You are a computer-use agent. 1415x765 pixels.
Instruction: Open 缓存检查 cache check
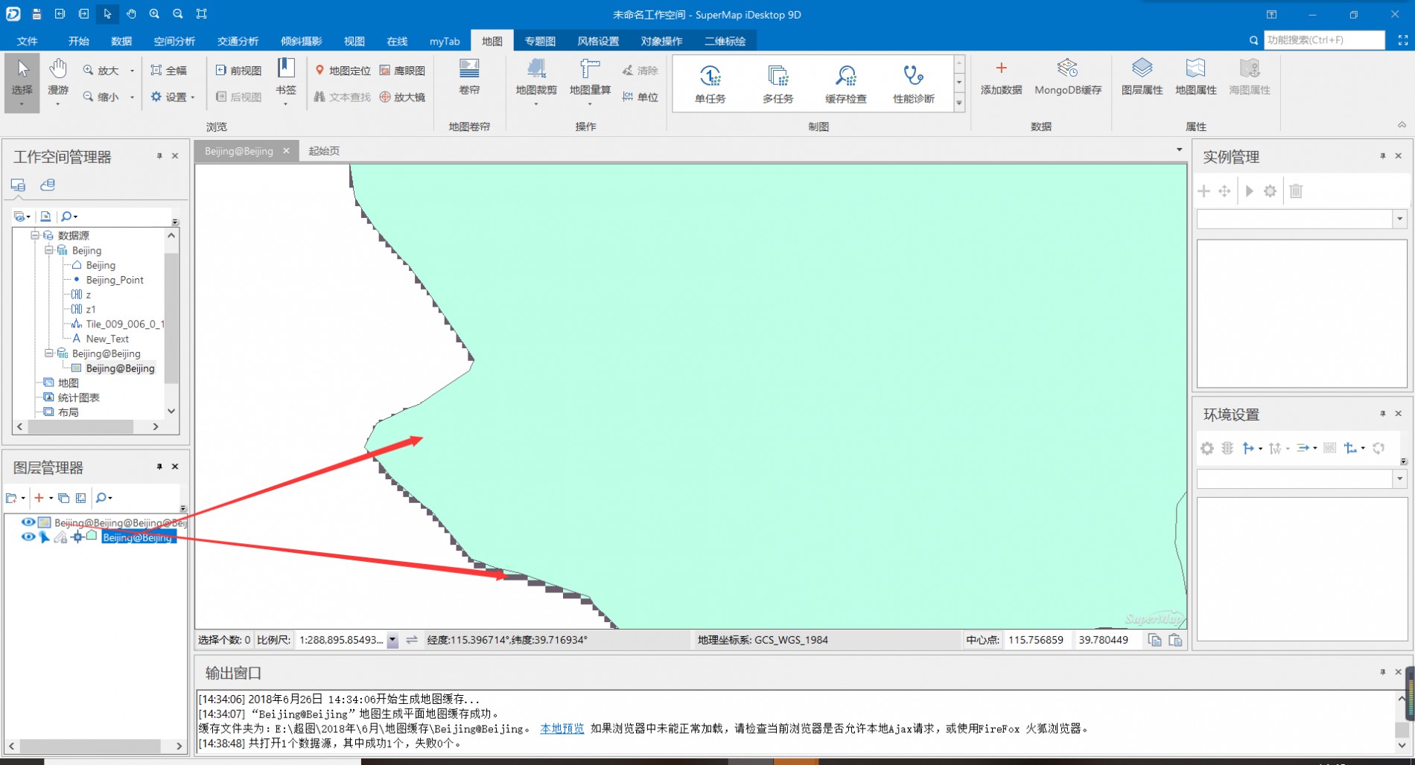coord(846,83)
